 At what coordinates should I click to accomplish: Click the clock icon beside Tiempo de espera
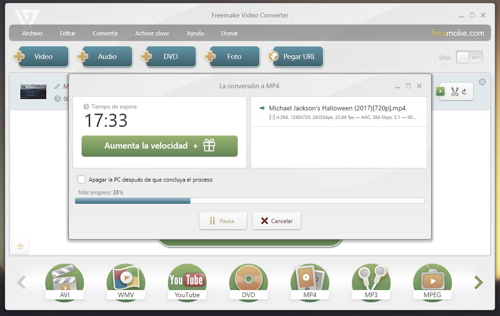86,107
